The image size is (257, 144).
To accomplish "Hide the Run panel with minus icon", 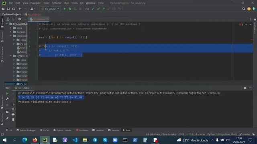I will tap(250, 88).
